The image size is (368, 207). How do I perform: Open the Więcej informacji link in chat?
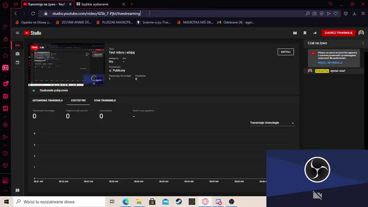[330, 63]
